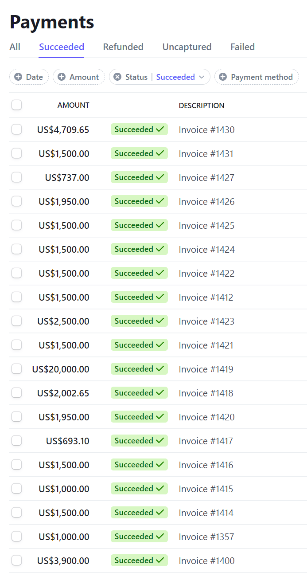Tick the checkbox beside Invoice #1417
Screen dimensions: 307x576
coord(16,441)
